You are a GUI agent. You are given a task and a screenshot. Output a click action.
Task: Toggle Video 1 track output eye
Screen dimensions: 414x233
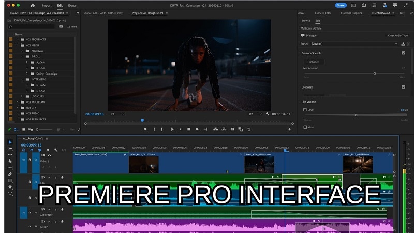click(49, 155)
